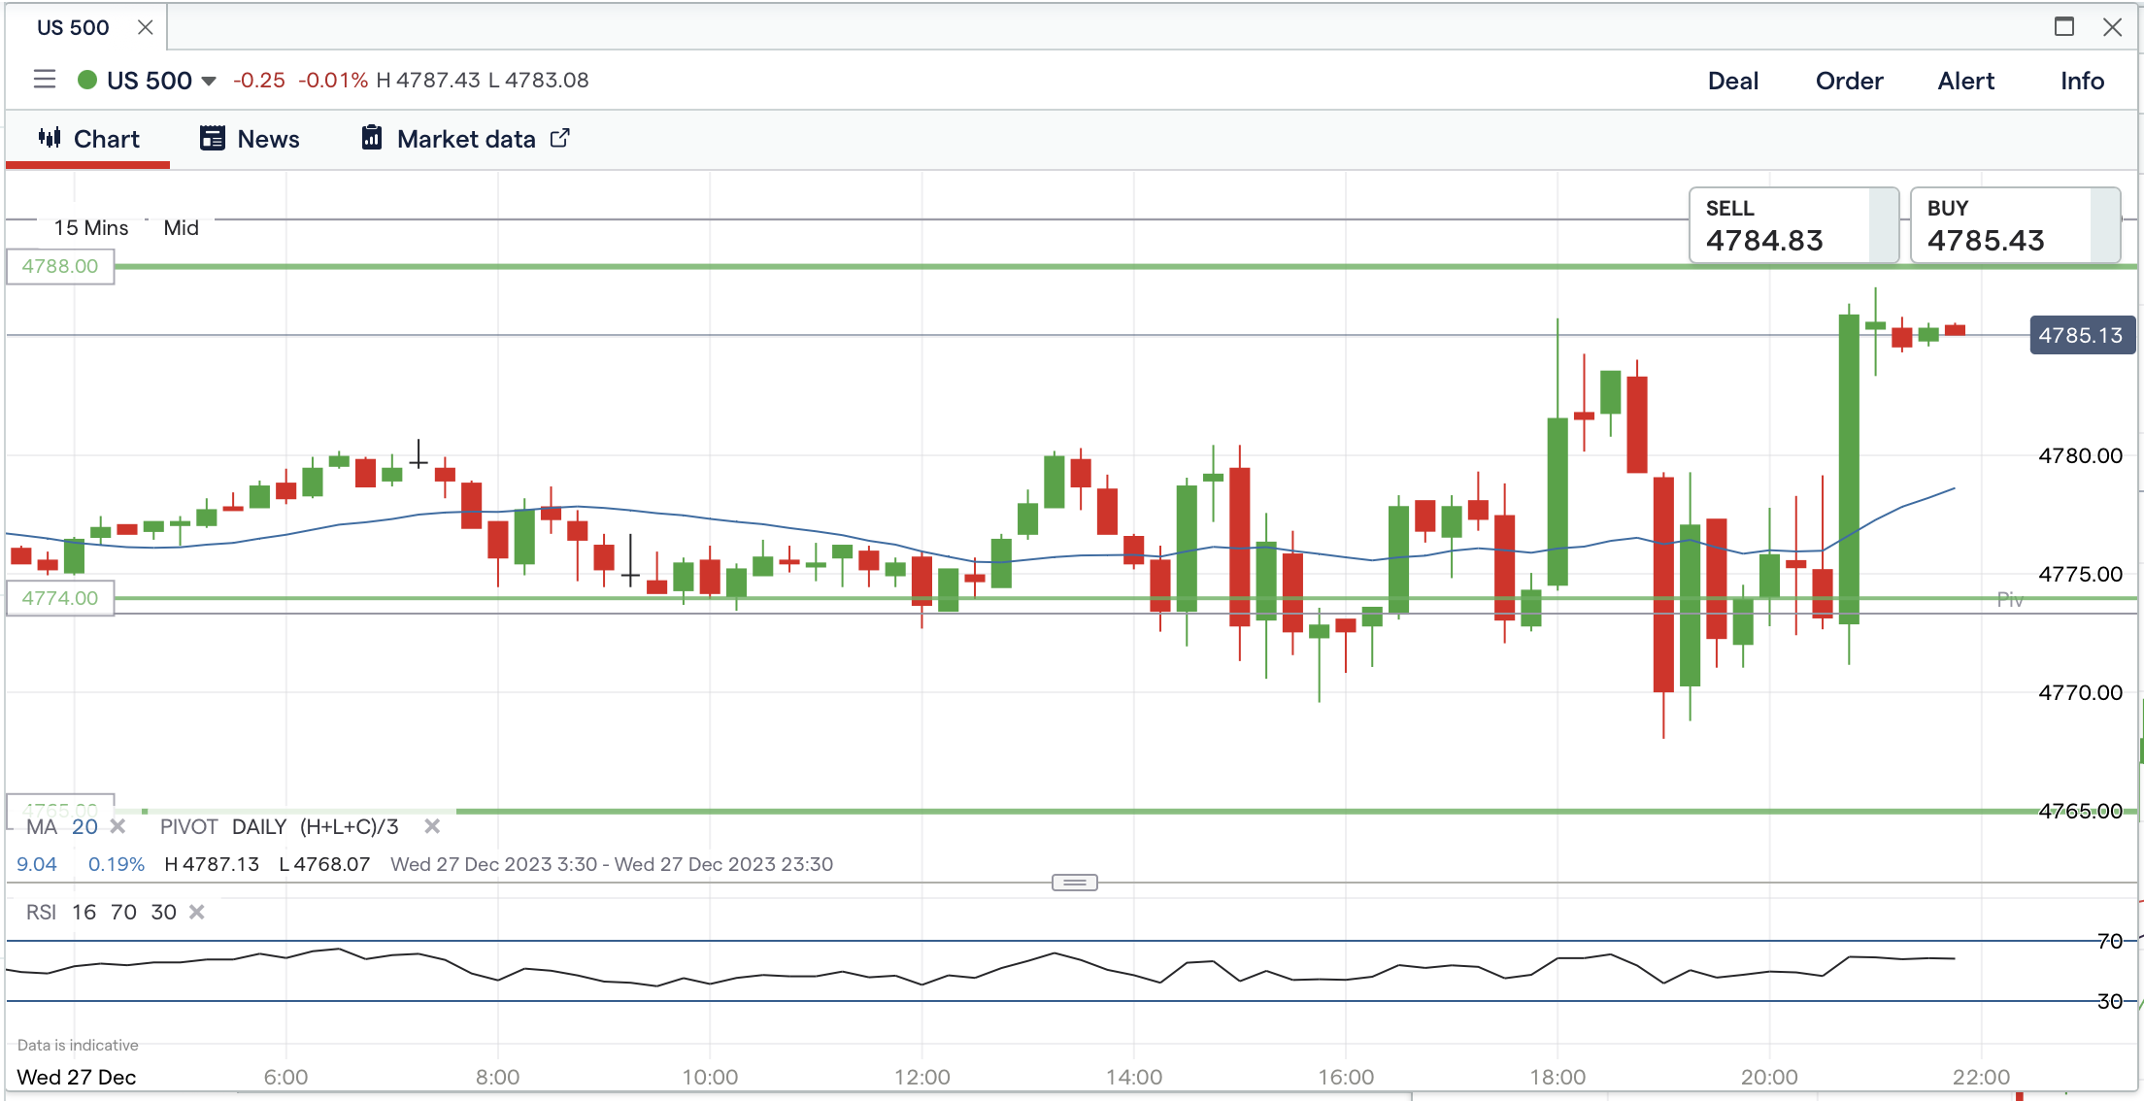Viewport: 2144px width, 1101px height.
Task: Click the 'Data is indicative' notice
Action: coord(78,1045)
